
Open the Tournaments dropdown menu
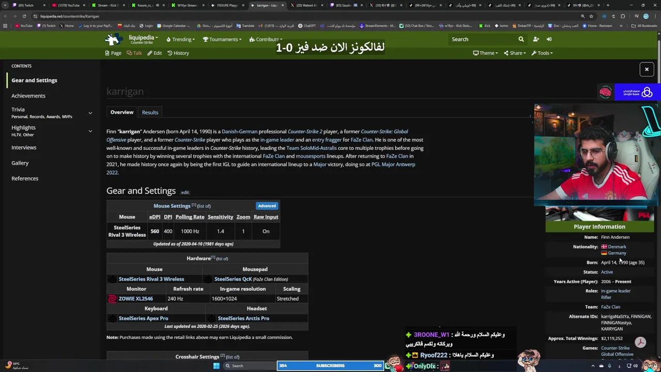coord(222,39)
